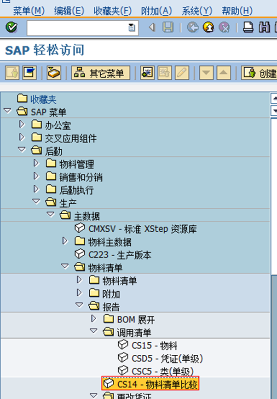277x399 pixels.
Task: Click the red Cancel icon
Action: [x=224, y=27]
